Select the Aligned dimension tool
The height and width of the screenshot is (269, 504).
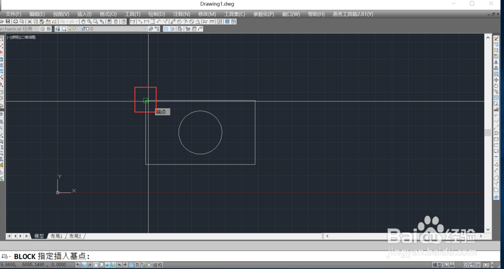(x=140, y=22)
